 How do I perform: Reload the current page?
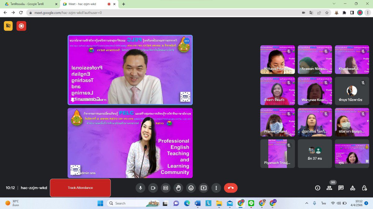[x=21, y=13]
